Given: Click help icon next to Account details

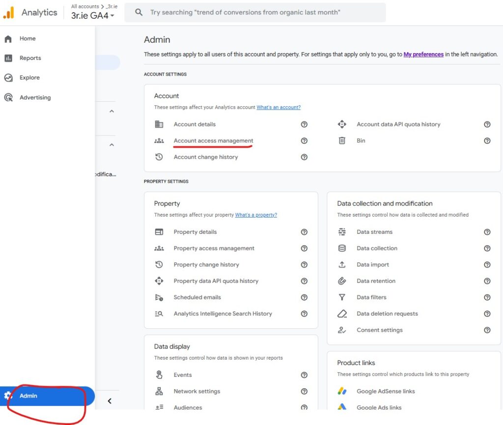Looking at the screenshot, I should coord(304,124).
